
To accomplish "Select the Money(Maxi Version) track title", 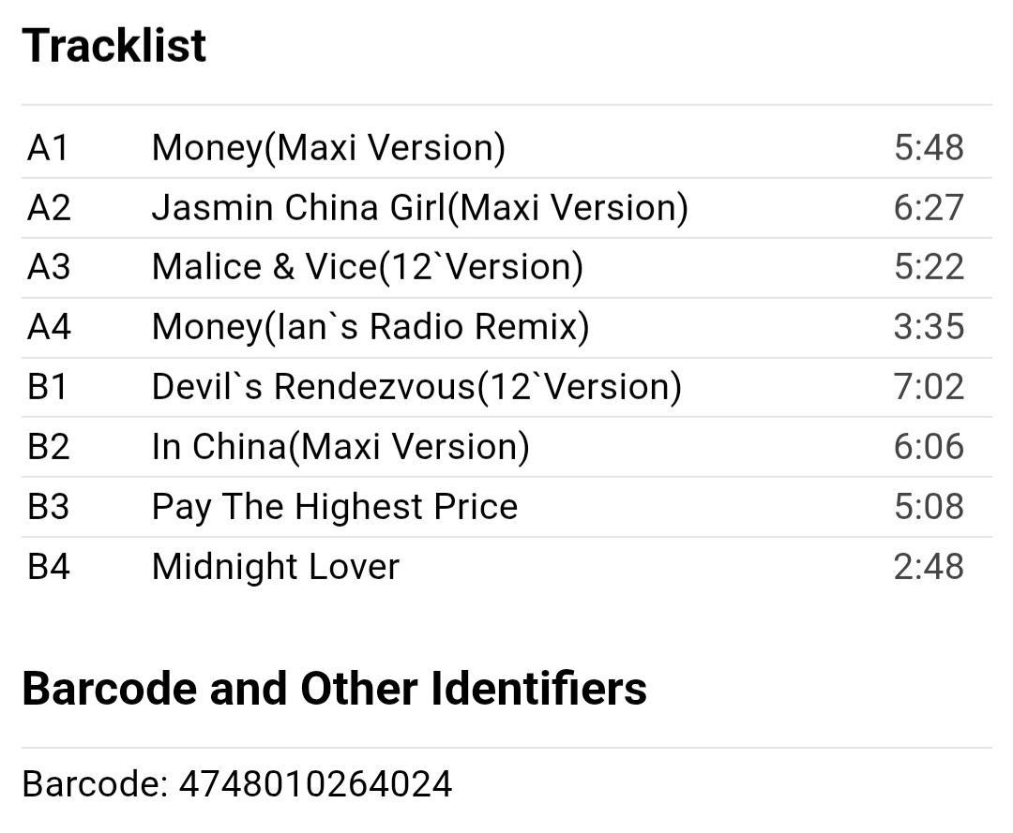I will (328, 147).
